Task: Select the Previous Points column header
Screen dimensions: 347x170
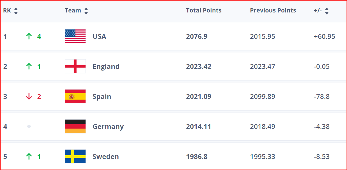Action: tap(273, 10)
